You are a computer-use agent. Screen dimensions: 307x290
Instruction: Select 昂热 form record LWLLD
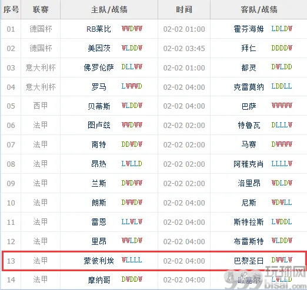pyautogui.click(x=132, y=163)
